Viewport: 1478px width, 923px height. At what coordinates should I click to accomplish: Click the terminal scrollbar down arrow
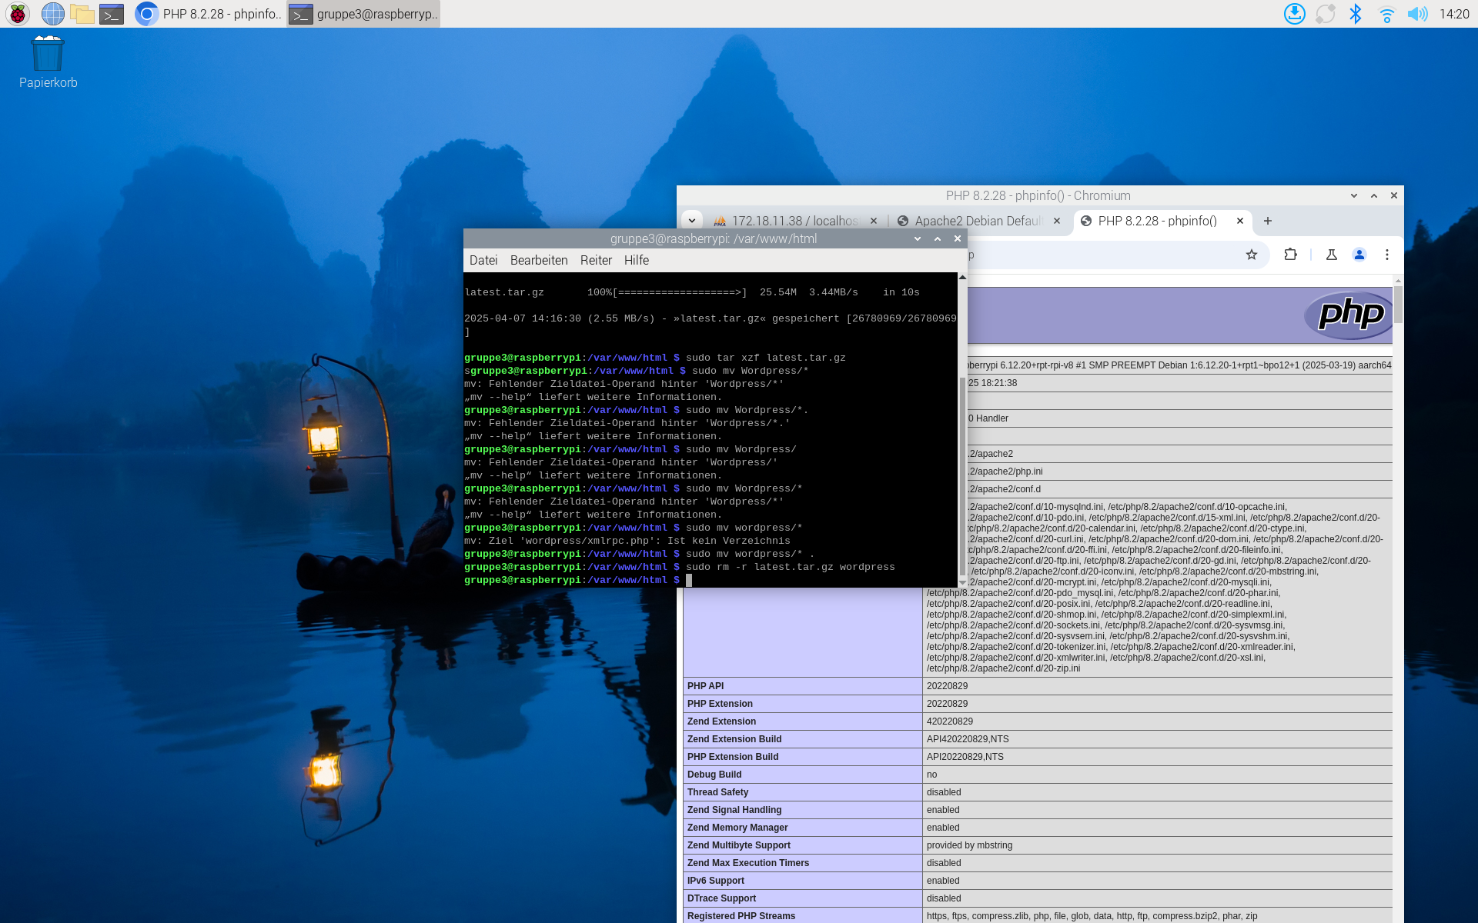[x=962, y=582]
